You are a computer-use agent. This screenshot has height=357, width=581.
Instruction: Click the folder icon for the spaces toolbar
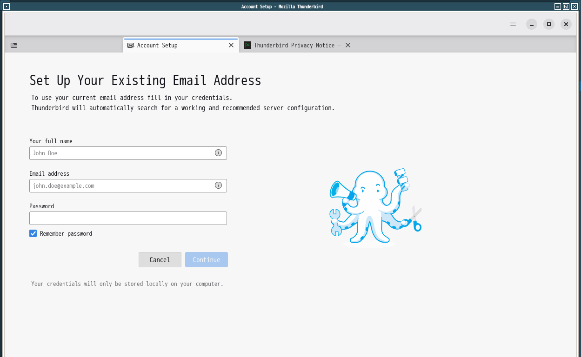pos(14,45)
